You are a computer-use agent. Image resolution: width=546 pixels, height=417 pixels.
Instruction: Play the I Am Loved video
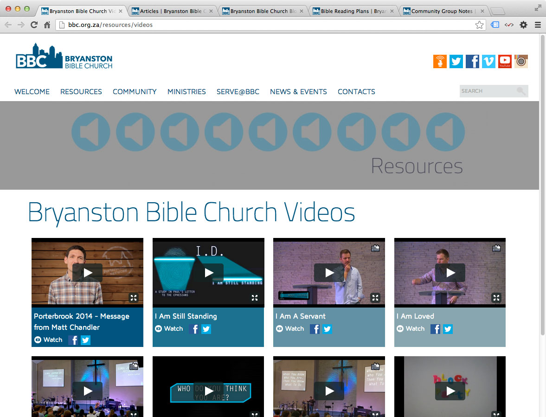(x=450, y=273)
